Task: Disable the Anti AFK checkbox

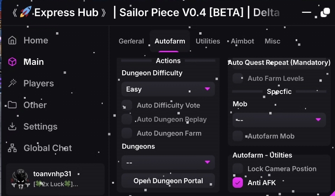Action: (238, 182)
